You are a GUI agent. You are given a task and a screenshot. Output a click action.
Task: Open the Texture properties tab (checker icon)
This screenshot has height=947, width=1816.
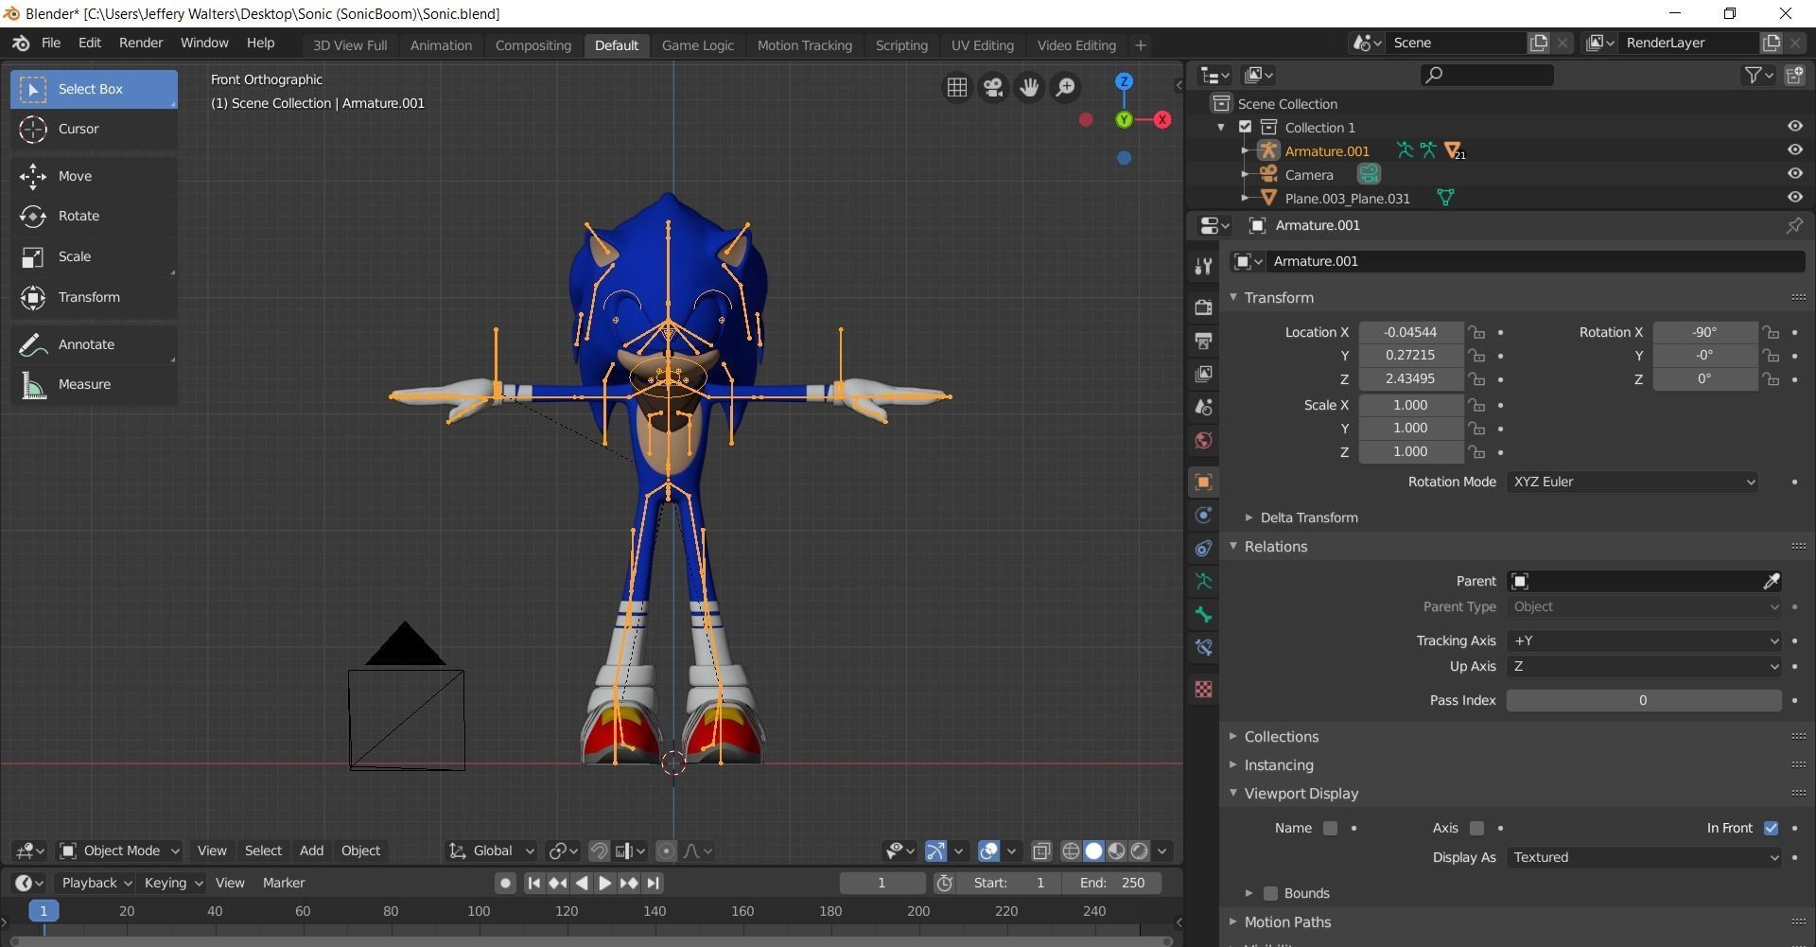click(1203, 689)
